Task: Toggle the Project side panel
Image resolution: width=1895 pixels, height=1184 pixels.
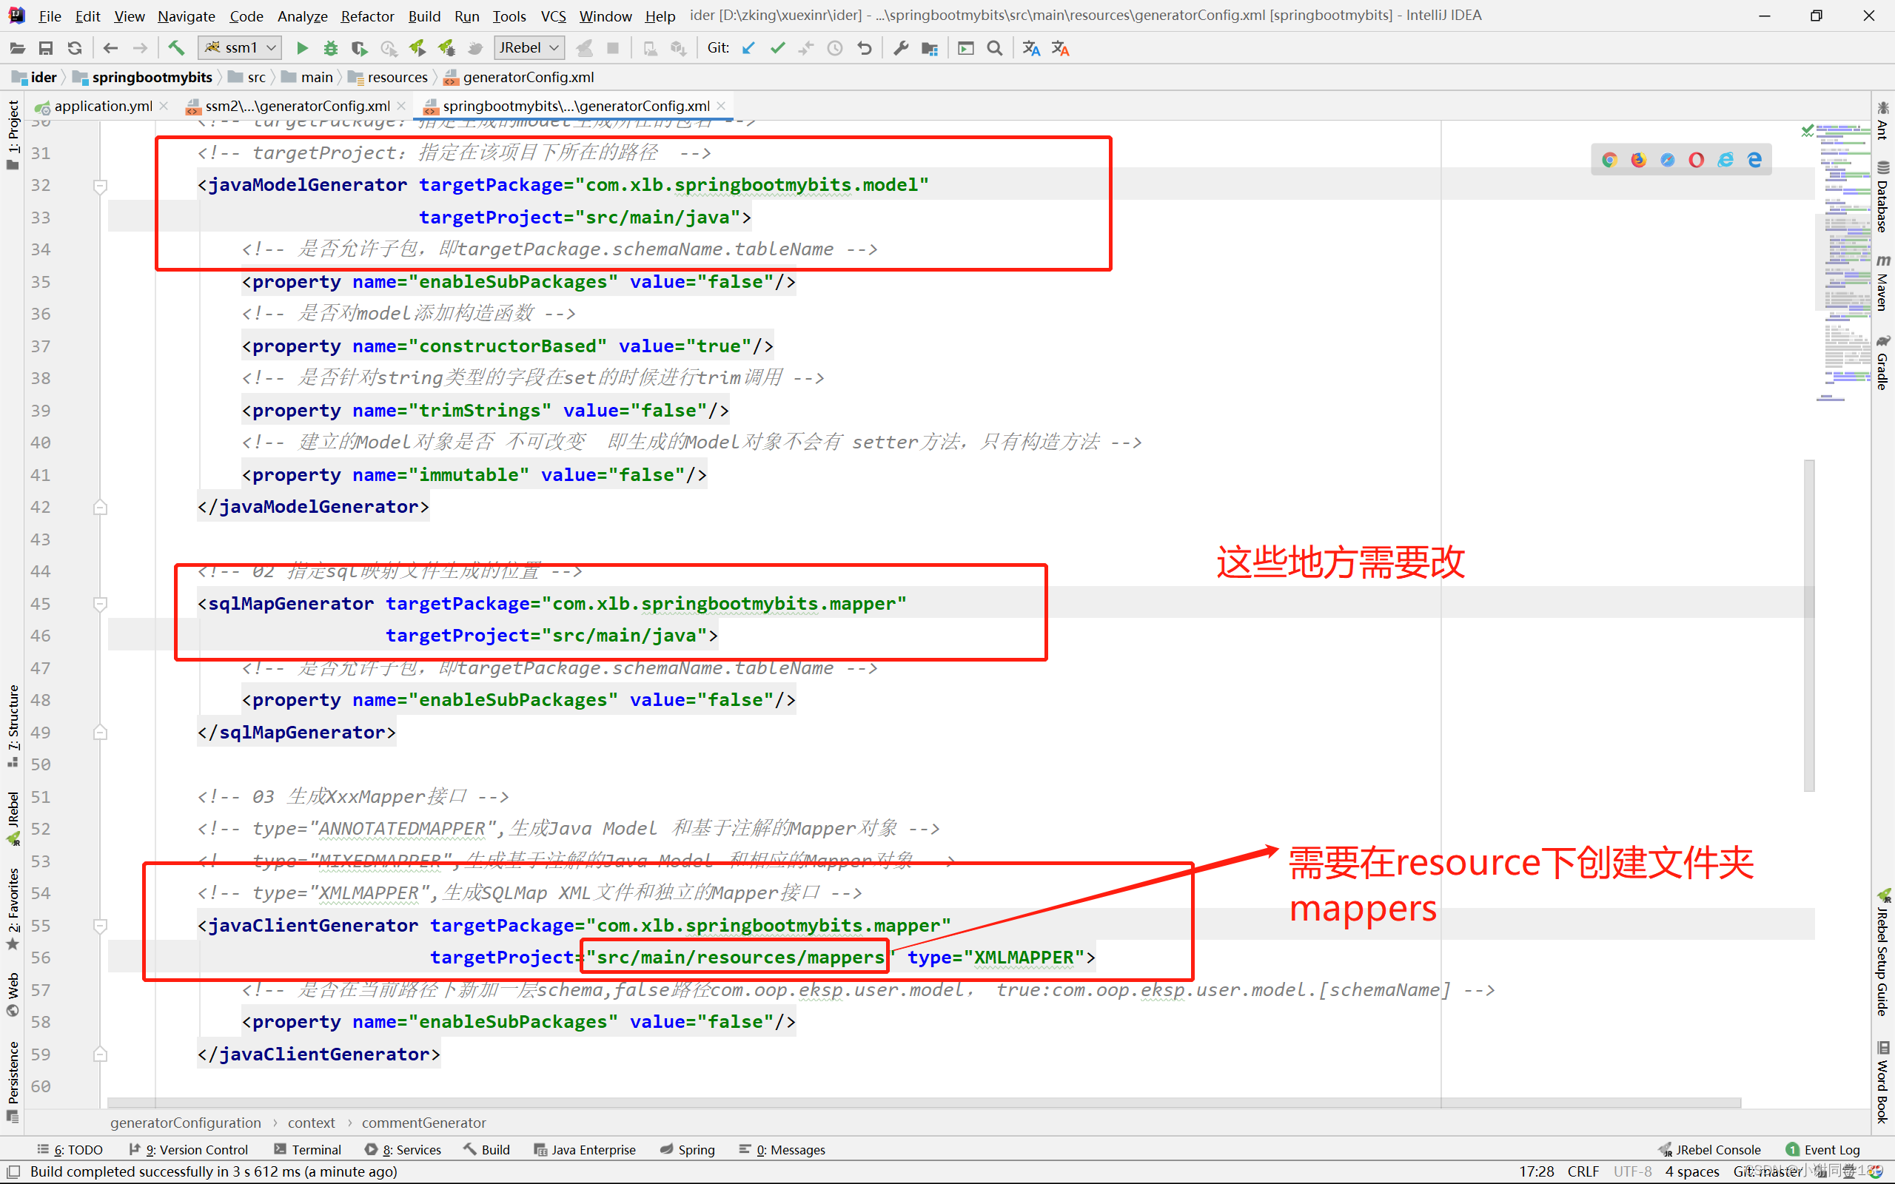Action: pos(13,135)
